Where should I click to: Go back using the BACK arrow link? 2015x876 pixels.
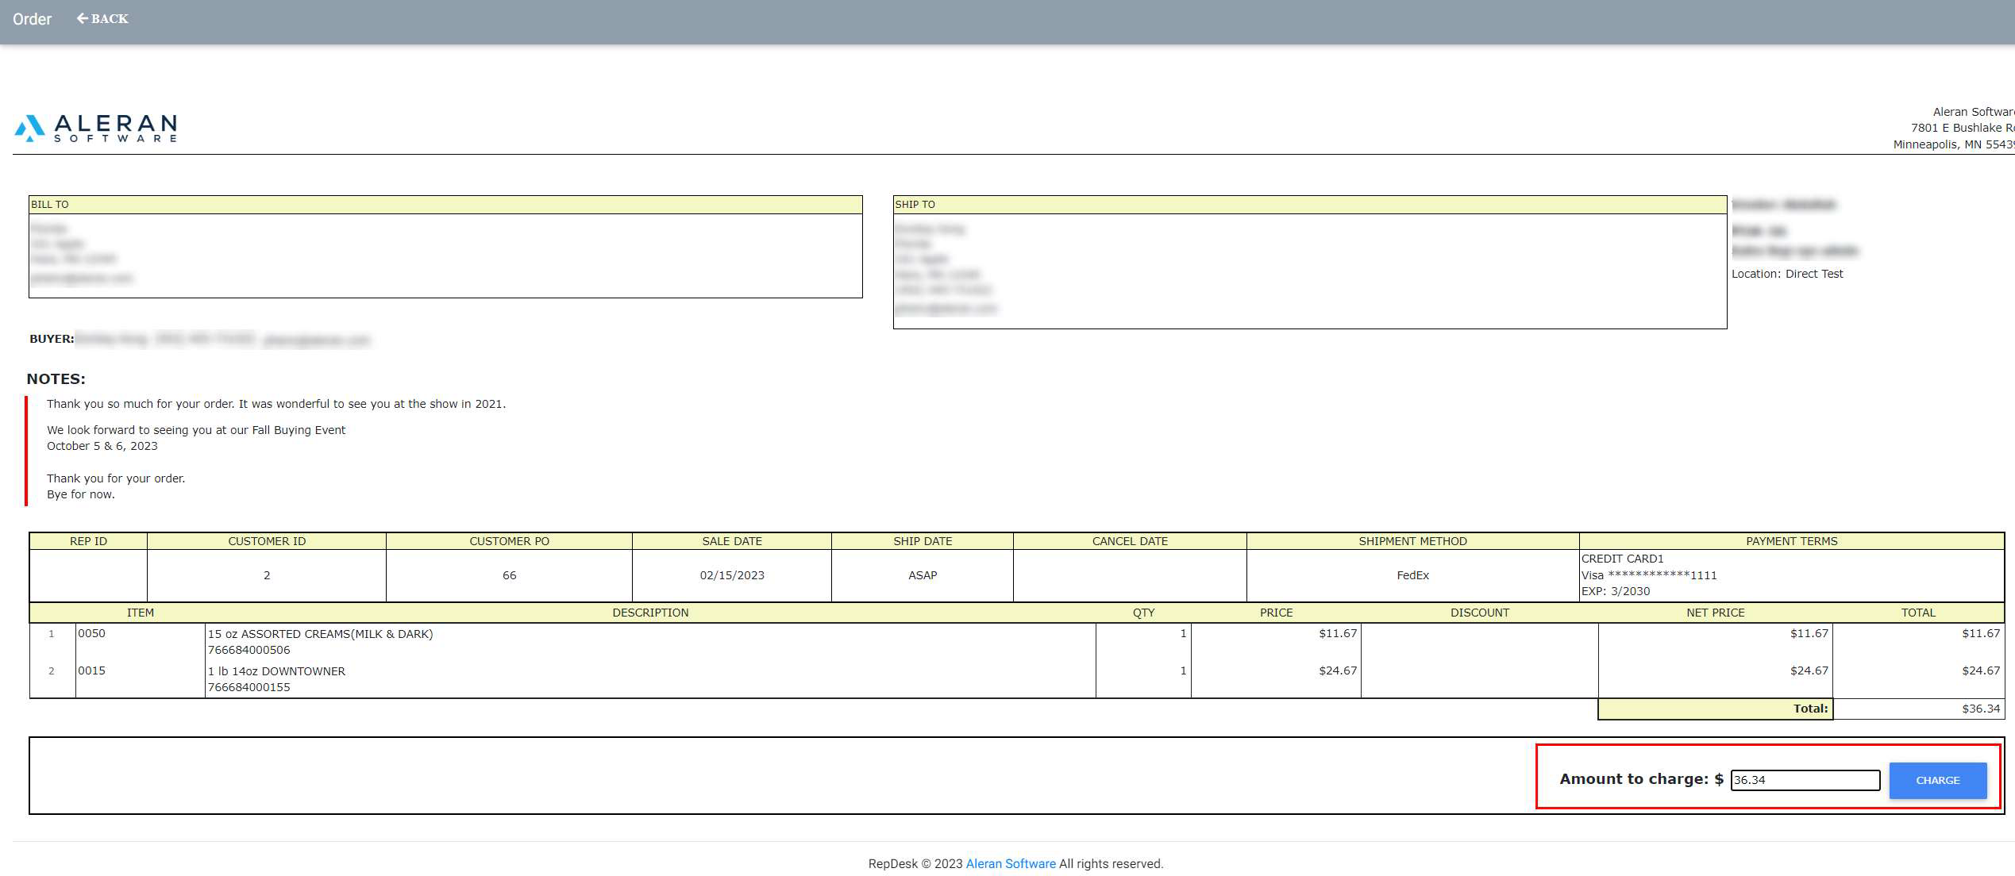tap(102, 18)
